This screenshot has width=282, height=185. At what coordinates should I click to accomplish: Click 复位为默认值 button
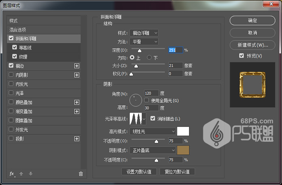pyautogui.click(x=177, y=172)
